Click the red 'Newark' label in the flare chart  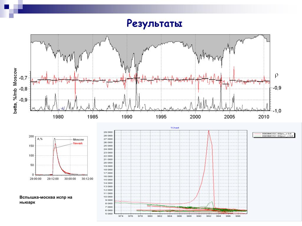click(78, 143)
